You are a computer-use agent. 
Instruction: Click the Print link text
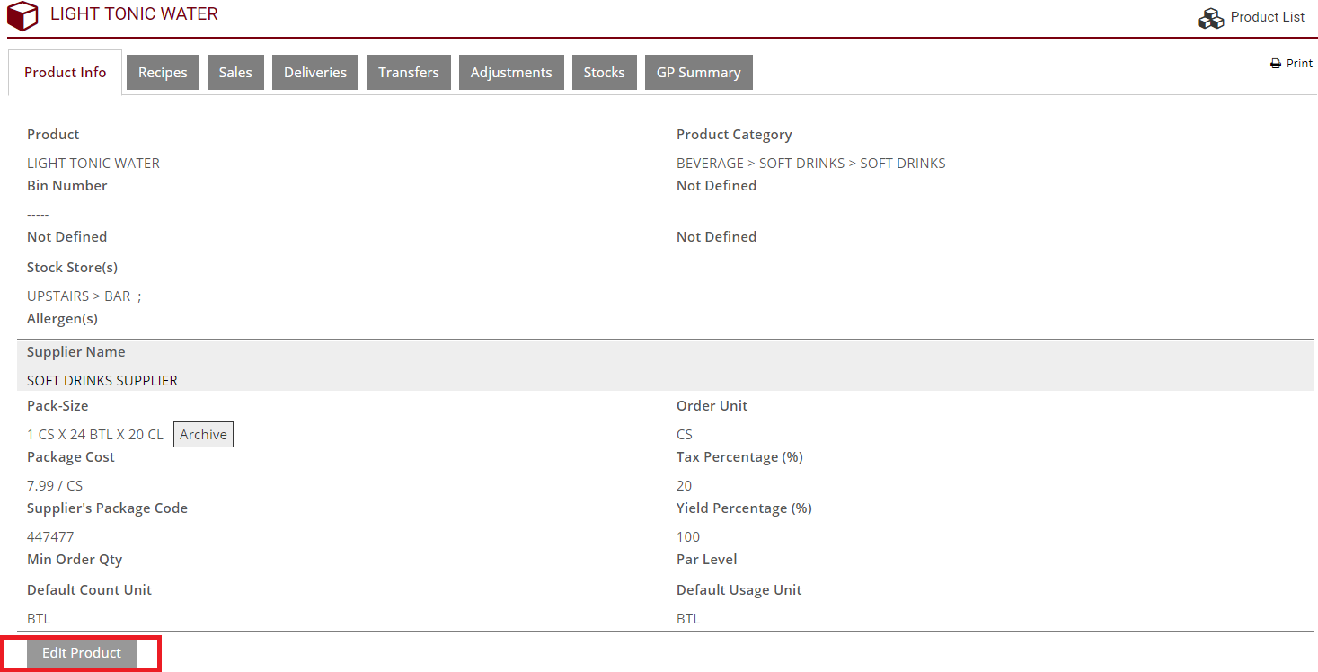[1299, 64]
